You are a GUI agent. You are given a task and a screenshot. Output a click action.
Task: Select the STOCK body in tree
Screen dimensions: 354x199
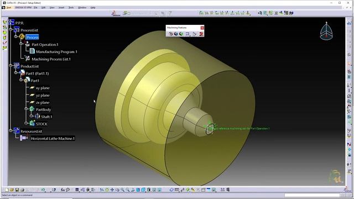(x=42, y=124)
